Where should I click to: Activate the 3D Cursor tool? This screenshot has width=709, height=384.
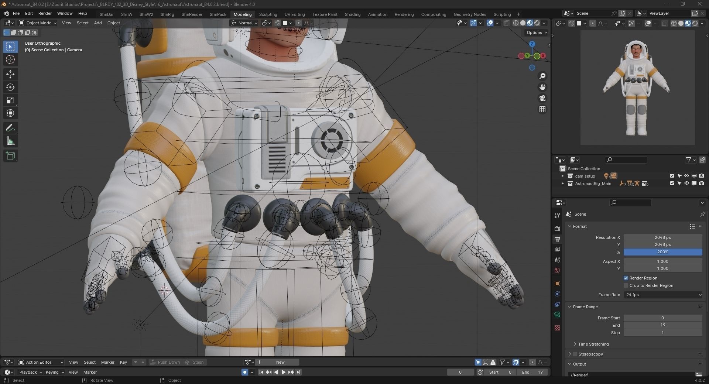click(x=10, y=59)
